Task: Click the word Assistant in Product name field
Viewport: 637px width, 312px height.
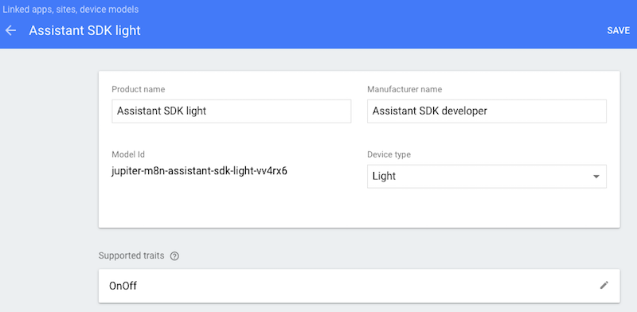Action: click(137, 111)
